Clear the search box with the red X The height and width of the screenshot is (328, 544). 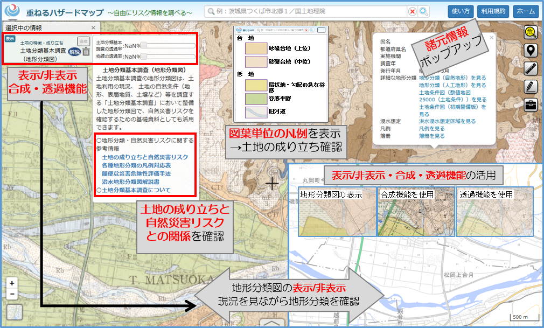412,11
